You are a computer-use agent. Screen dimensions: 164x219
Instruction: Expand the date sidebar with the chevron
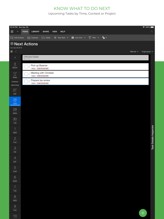tap(15, 58)
